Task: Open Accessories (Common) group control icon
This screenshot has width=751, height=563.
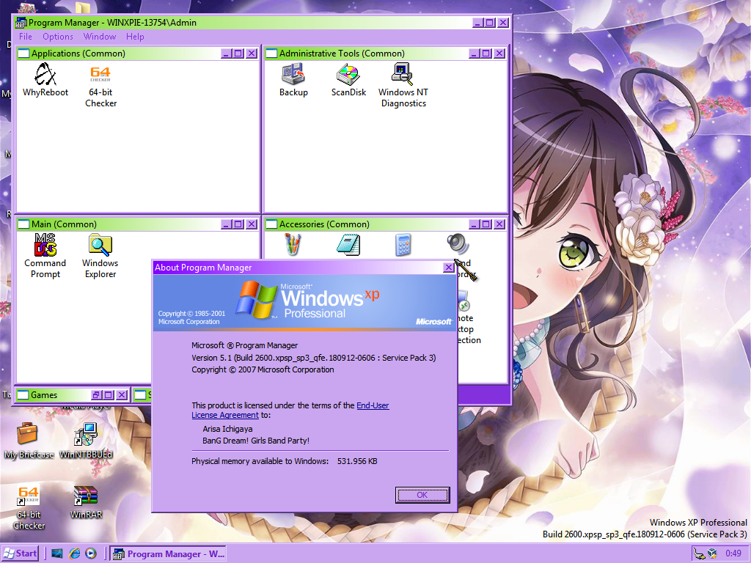Action: (x=271, y=224)
